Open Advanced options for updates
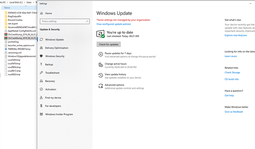The width and height of the screenshot is (255, 149). tap(115, 85)
